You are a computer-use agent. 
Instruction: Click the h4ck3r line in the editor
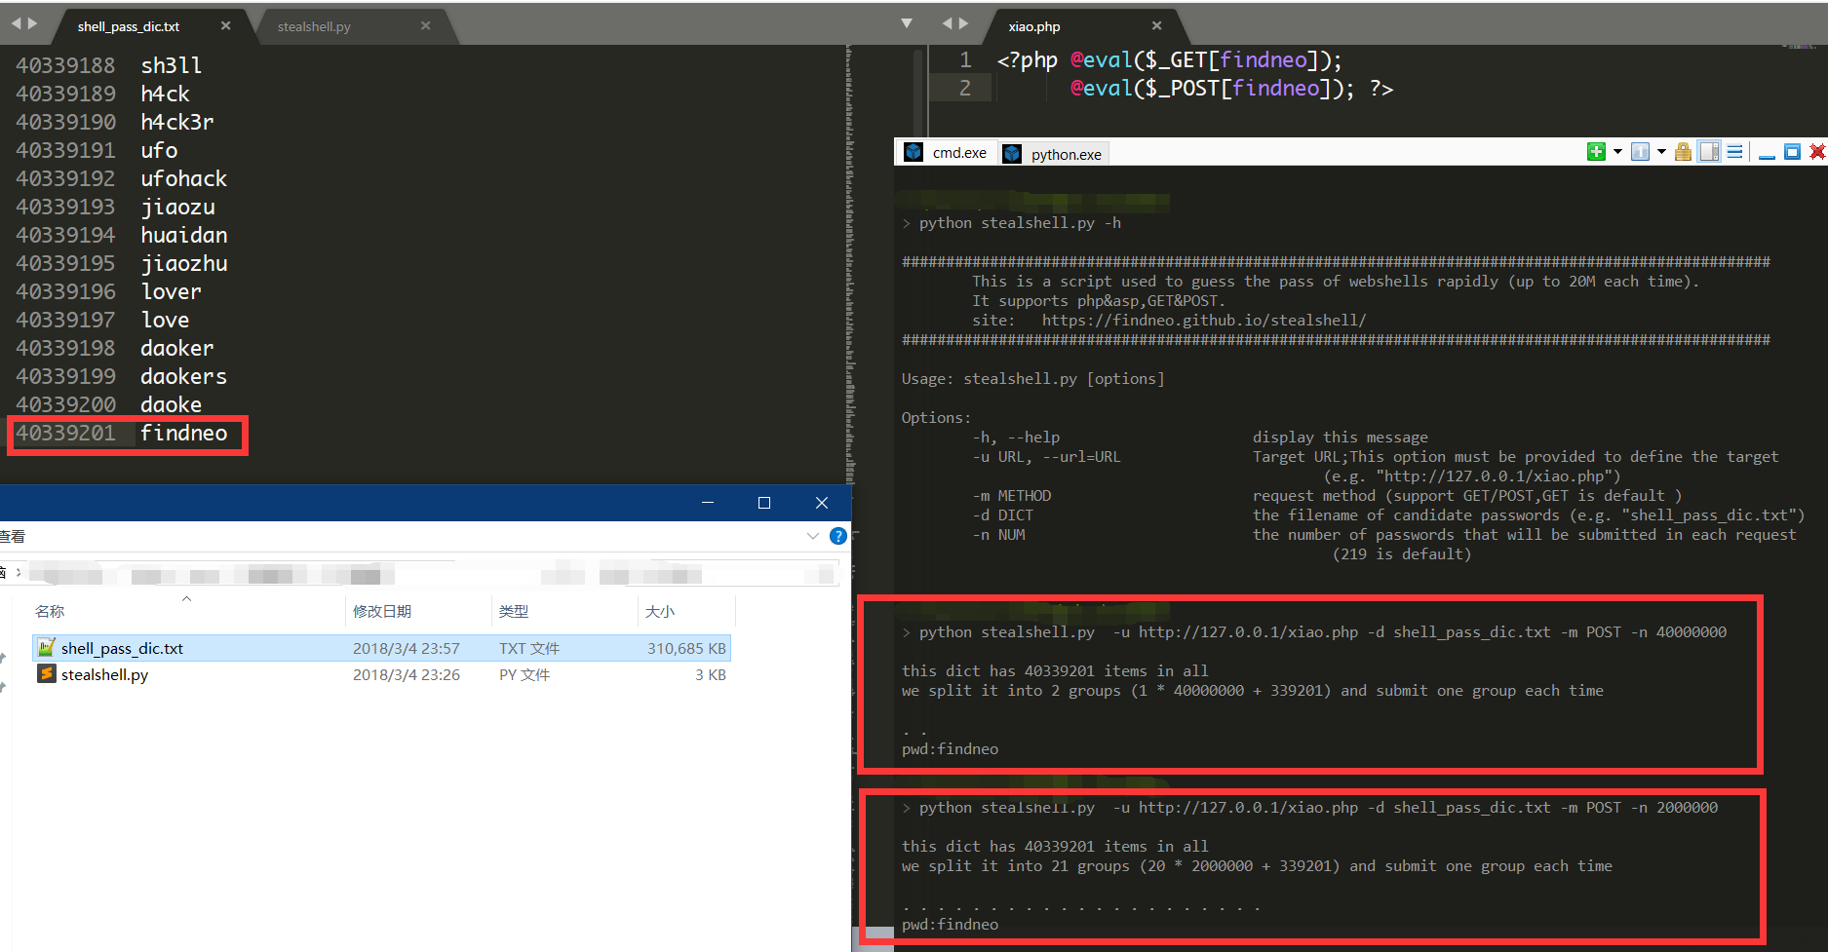[177, 122]
